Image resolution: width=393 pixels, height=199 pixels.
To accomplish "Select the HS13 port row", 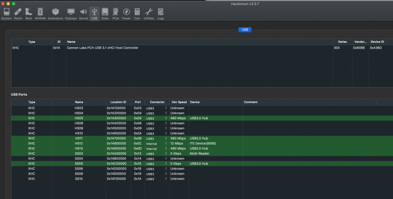I will point(202,148).
